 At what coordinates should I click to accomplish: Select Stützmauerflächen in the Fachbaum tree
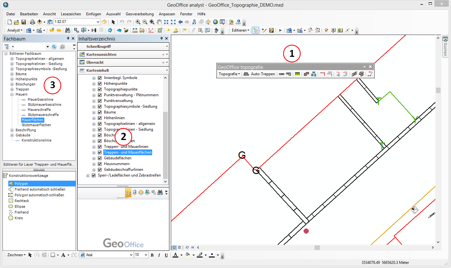[36, 125]
